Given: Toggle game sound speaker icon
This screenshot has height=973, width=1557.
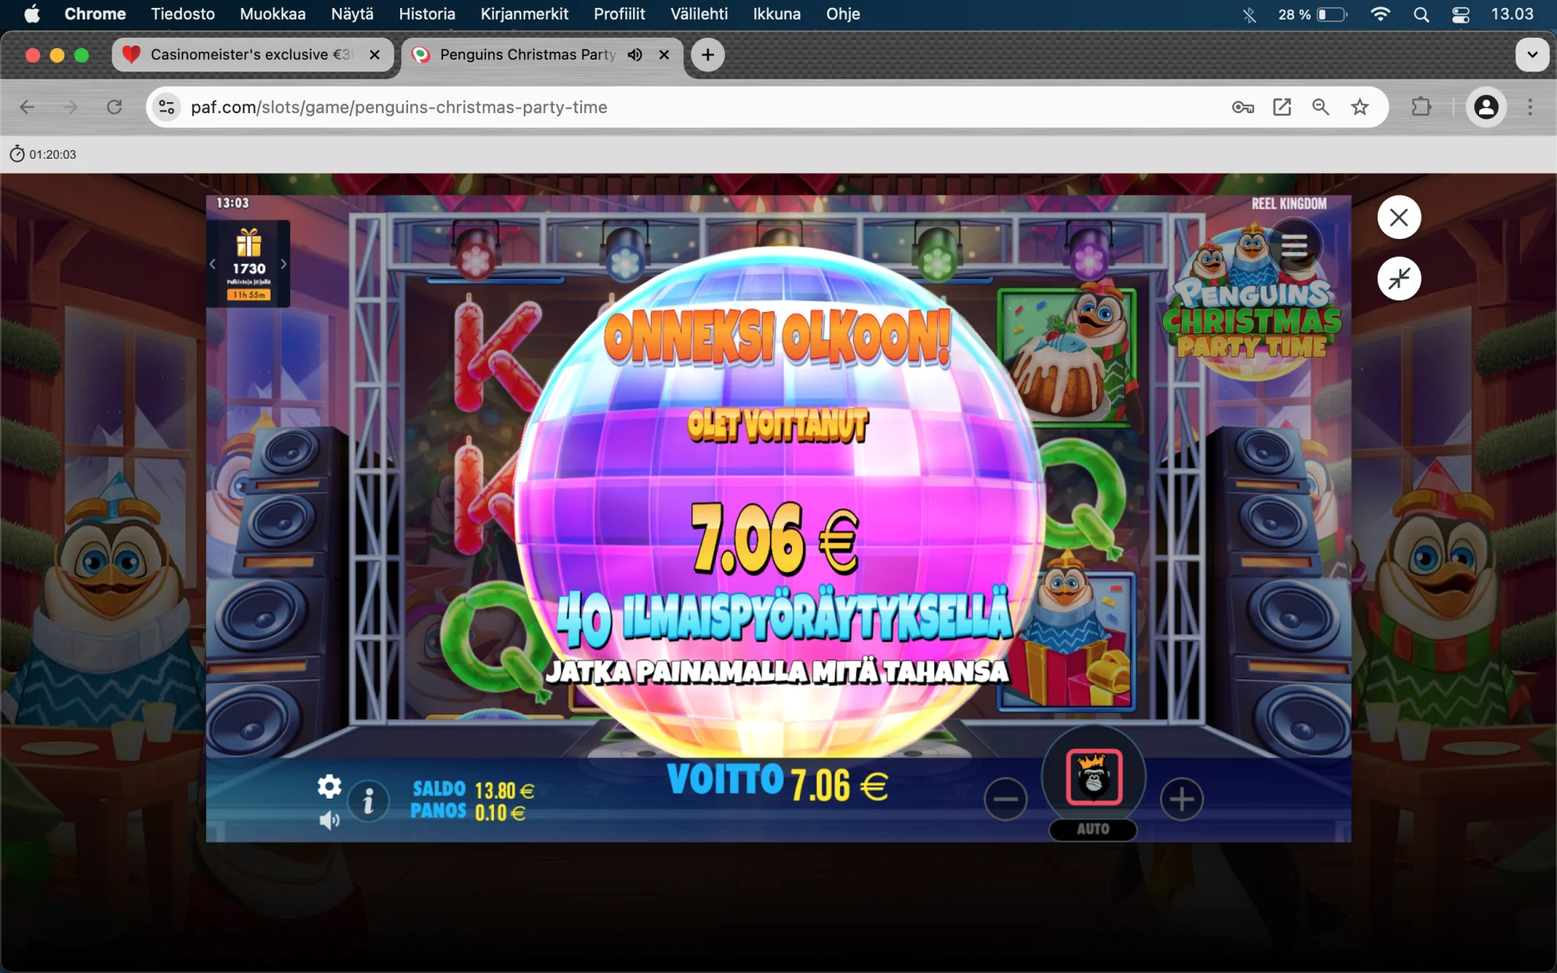Looking at the screenshot, I should (x=329, y=821).
